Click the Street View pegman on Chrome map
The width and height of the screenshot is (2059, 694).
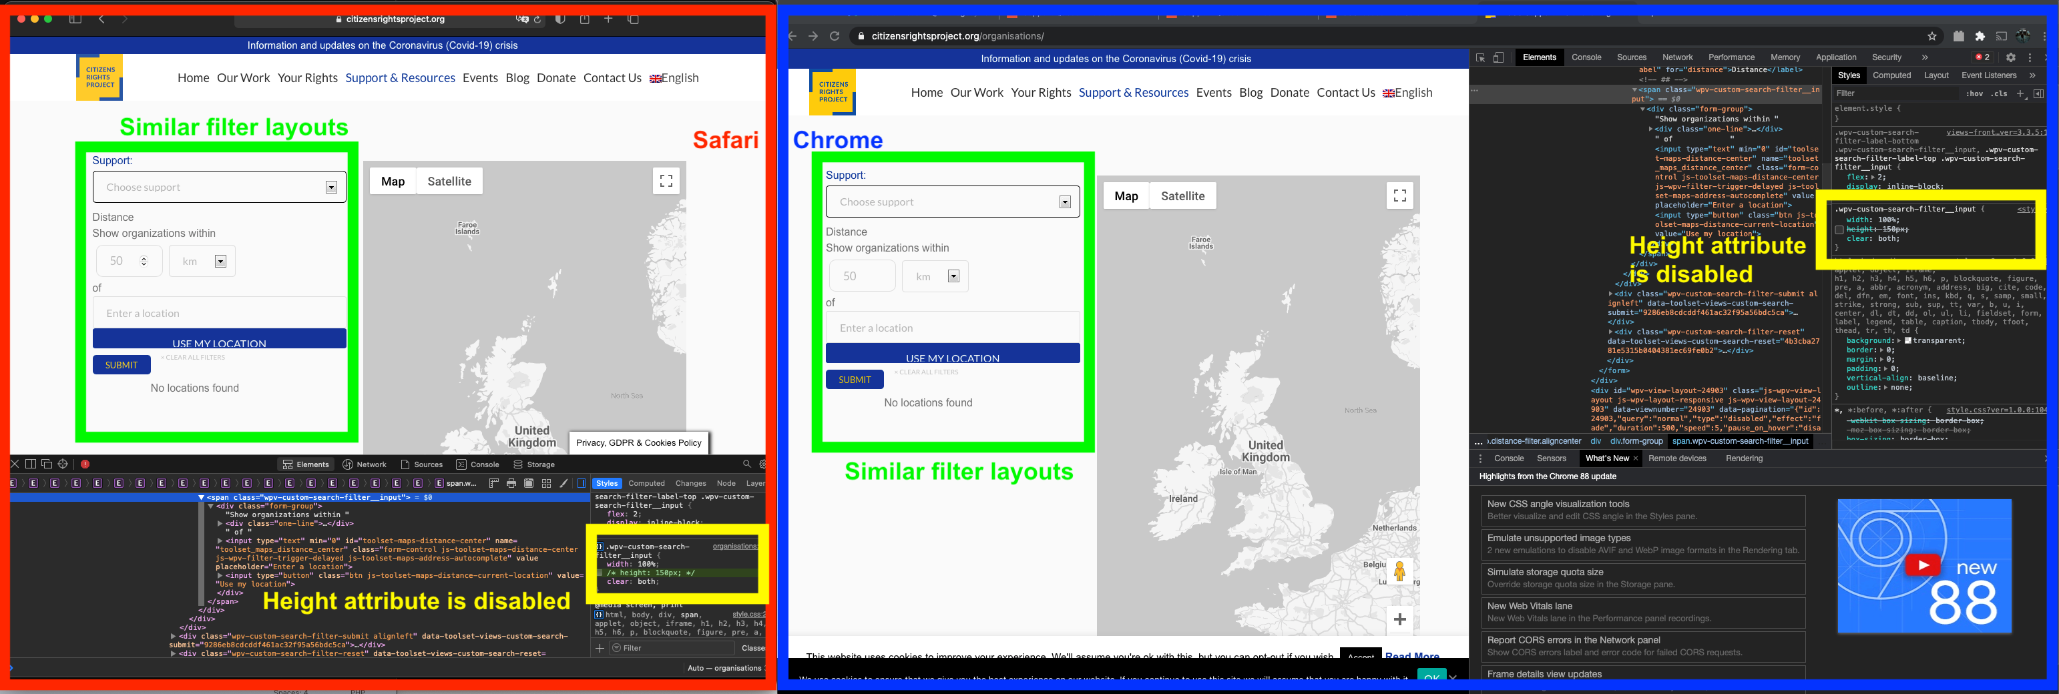1399,572
